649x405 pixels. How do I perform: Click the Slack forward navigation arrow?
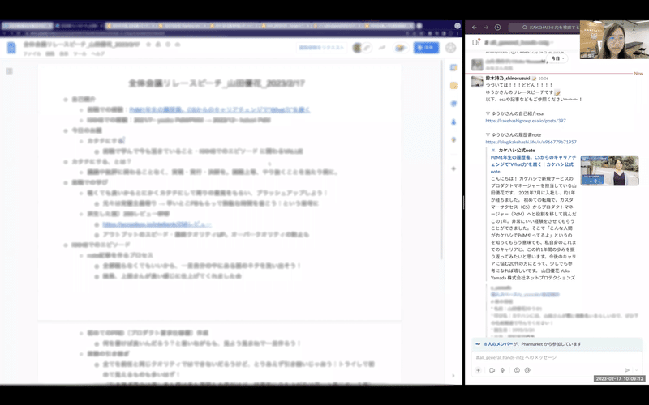486,28
